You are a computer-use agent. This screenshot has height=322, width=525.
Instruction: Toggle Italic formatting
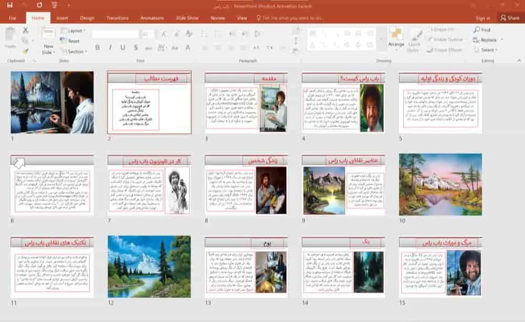(x=110, y=48)
